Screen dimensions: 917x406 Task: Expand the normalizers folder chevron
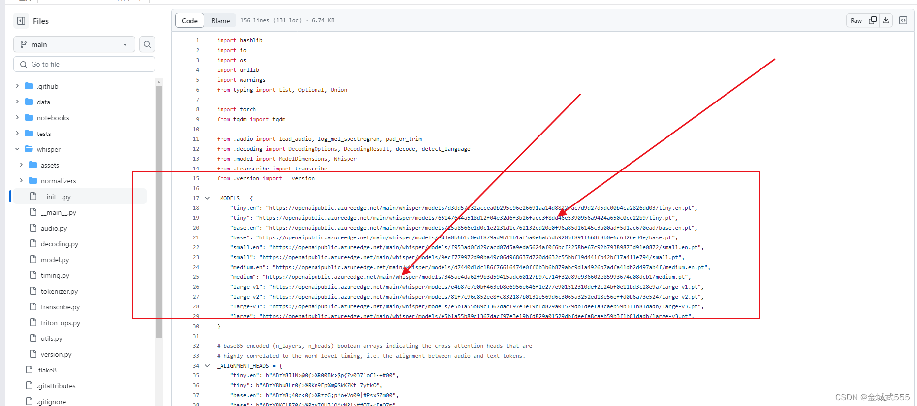[x=21, y=180]
